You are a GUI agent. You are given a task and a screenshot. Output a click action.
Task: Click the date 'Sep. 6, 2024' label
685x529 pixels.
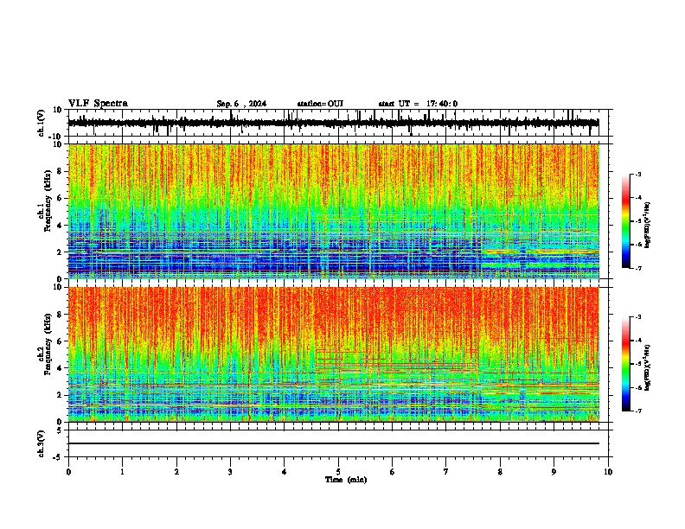point(241,104)
